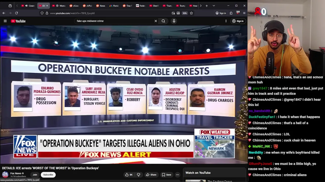The height and width of the screenshot is (182, 325).
Task: Open the extensions puzzle icon
Action: coord(231,13)
